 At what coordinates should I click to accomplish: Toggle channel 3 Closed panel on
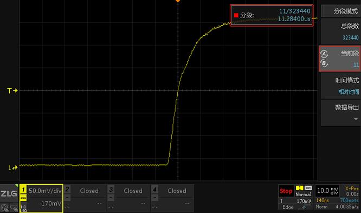point(129,198)
